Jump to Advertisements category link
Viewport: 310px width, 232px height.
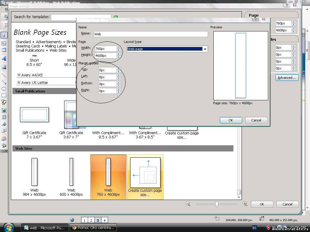49,42
